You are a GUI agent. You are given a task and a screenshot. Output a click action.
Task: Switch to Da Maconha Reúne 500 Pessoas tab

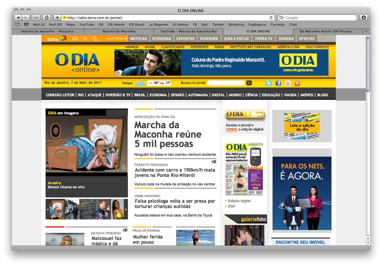point(327,31)
